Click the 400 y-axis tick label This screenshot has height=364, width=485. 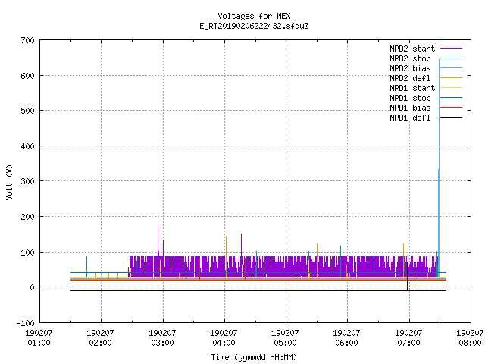pyautogui.click(x=28, y=146)
